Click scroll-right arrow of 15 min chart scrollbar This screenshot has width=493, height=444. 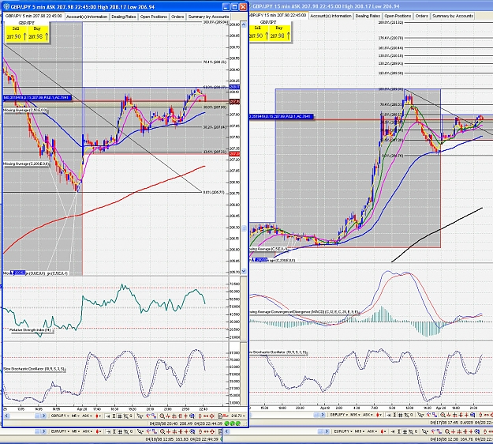tap(323, 415)
